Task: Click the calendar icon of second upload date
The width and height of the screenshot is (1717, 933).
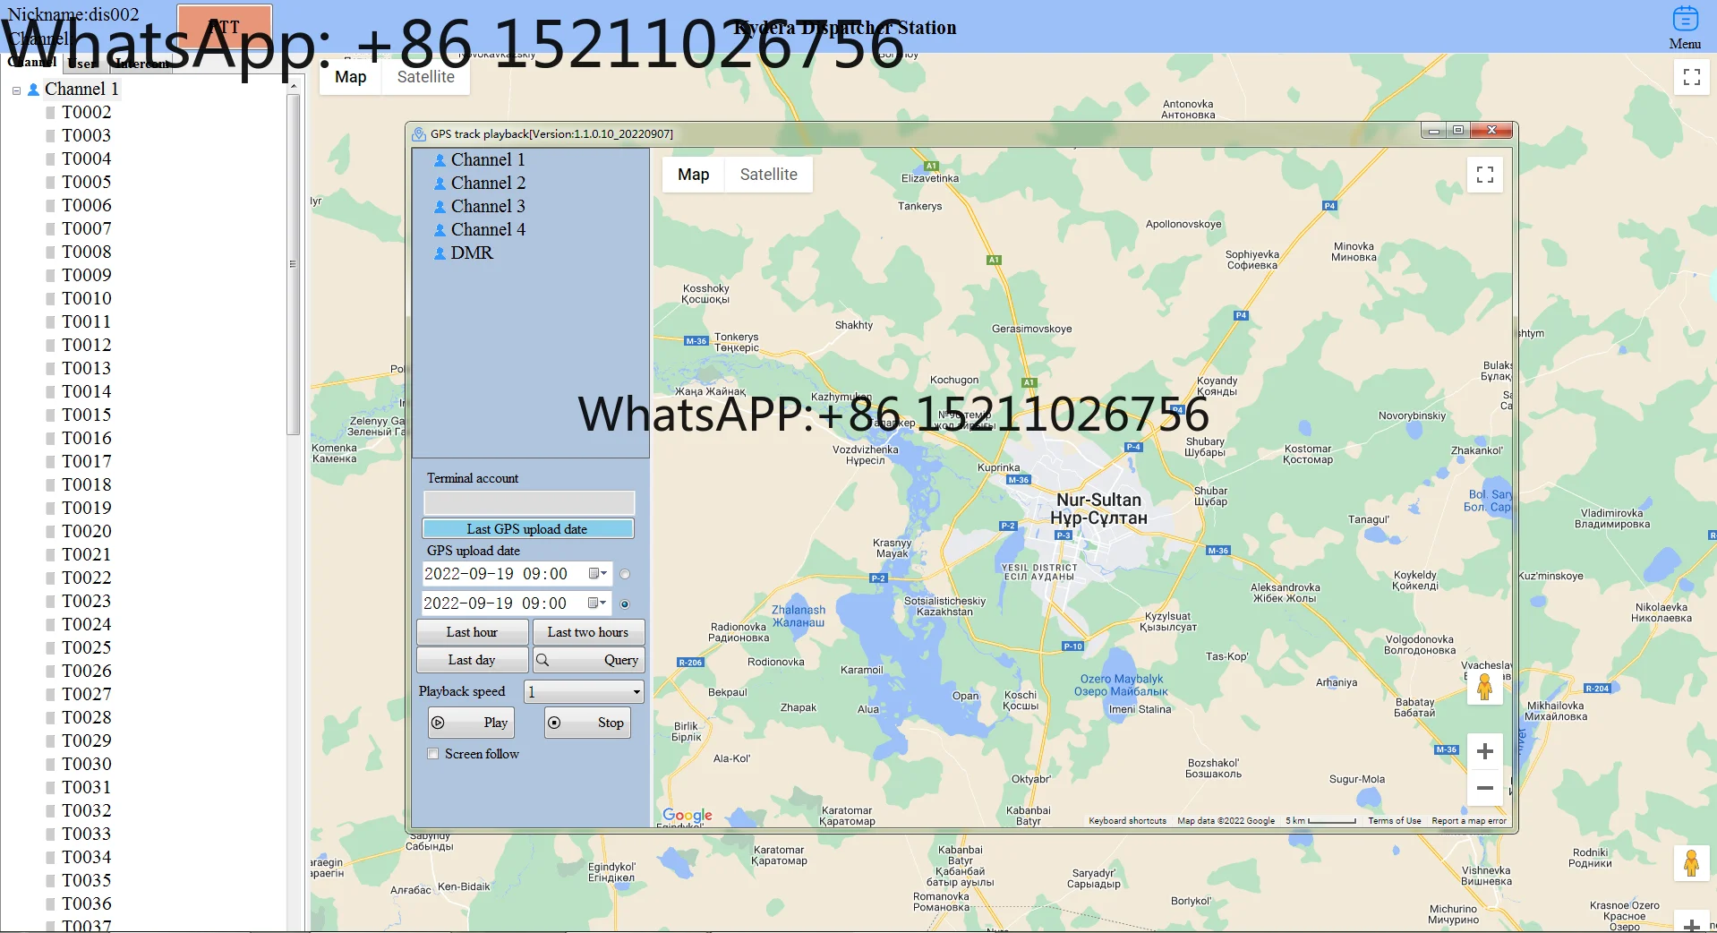Action: 596,603
